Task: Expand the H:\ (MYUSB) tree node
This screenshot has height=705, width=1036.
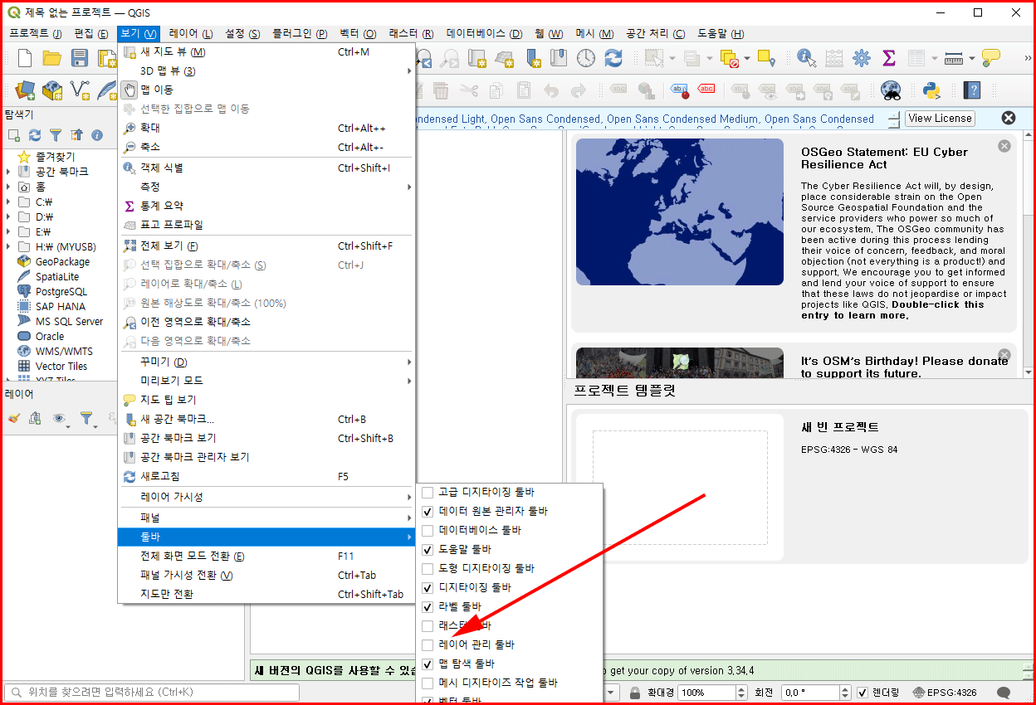Action: tap(8, 246)
